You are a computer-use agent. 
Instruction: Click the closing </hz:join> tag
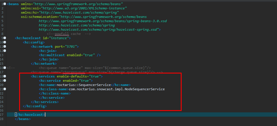pos(49,59)
